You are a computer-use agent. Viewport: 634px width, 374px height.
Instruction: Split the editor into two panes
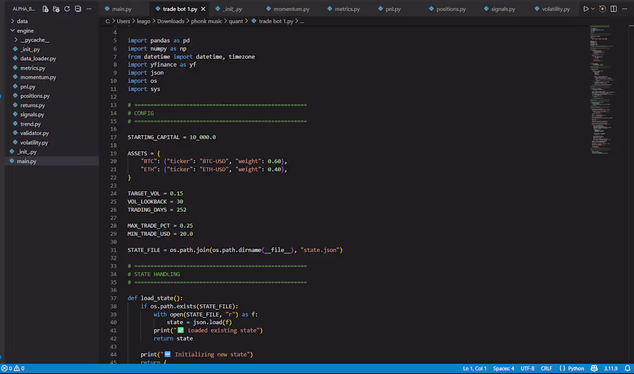pyautogui.click(x=613, y=9)
